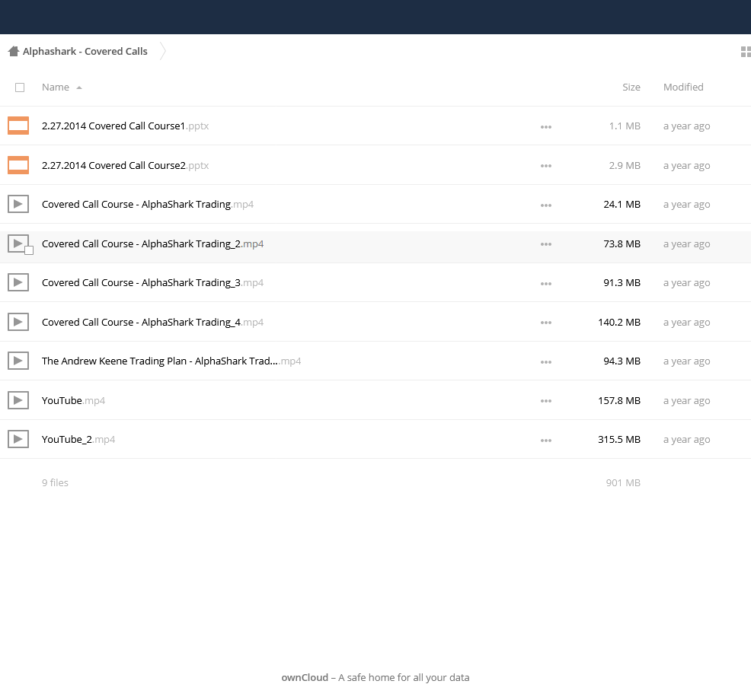Click video icon of Andrew Keene Trading Plan
The image size is (751, 700).
[18, 361]
